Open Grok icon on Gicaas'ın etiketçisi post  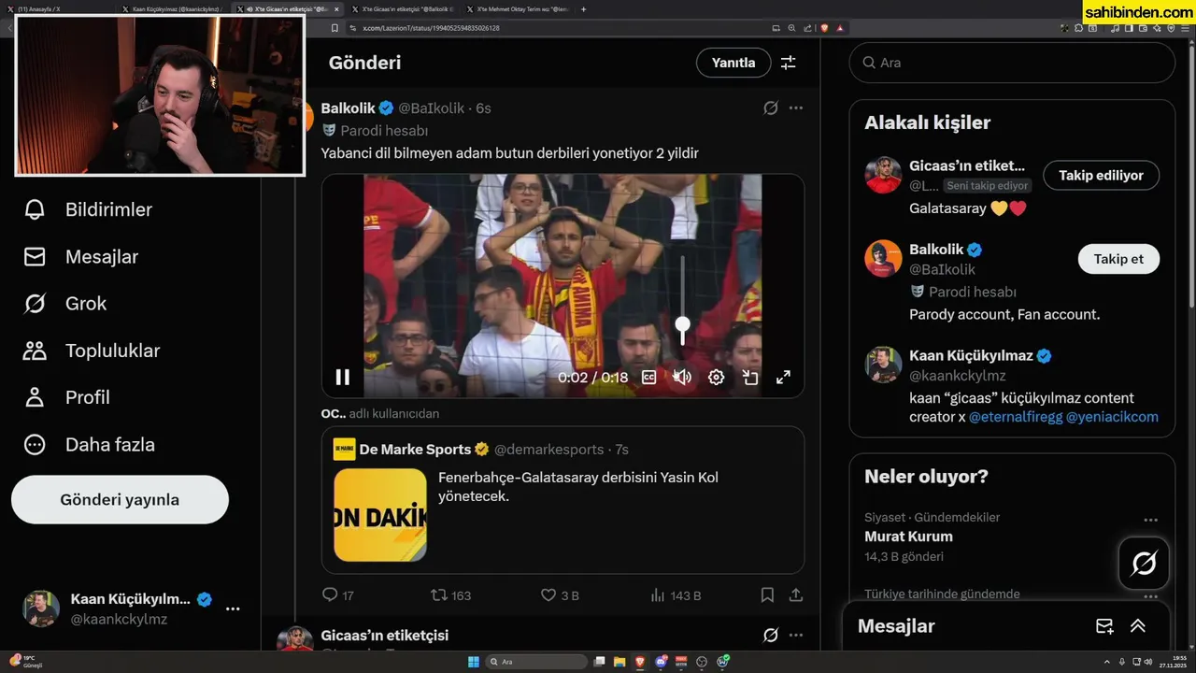pyautogui.click(x=771, y=635)
